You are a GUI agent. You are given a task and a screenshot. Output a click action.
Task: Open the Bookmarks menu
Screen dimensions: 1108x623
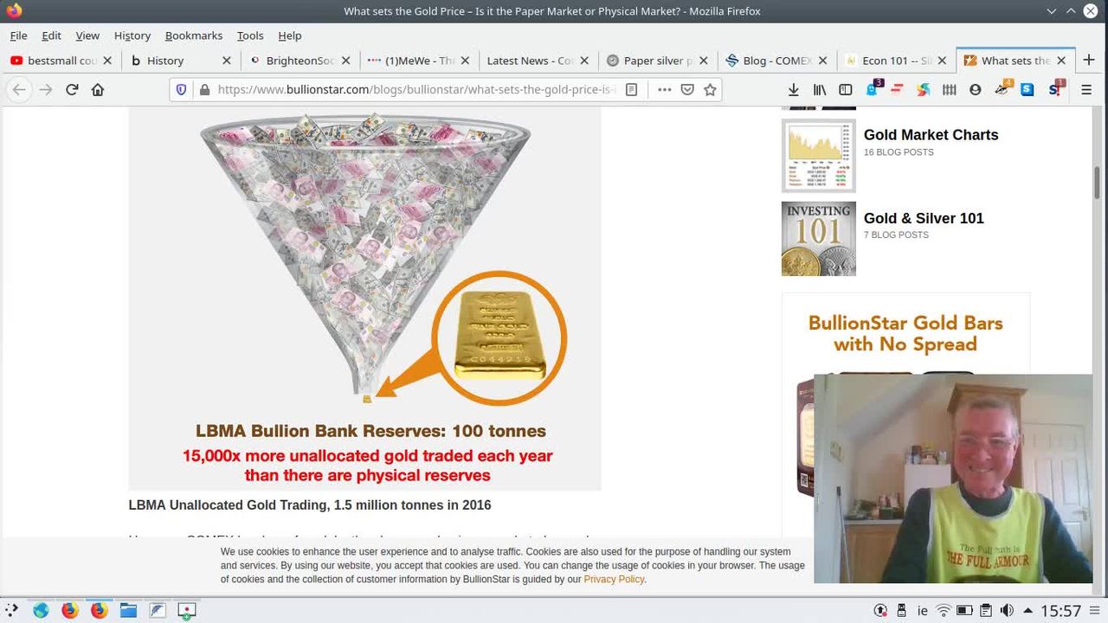tap(194, 35)
